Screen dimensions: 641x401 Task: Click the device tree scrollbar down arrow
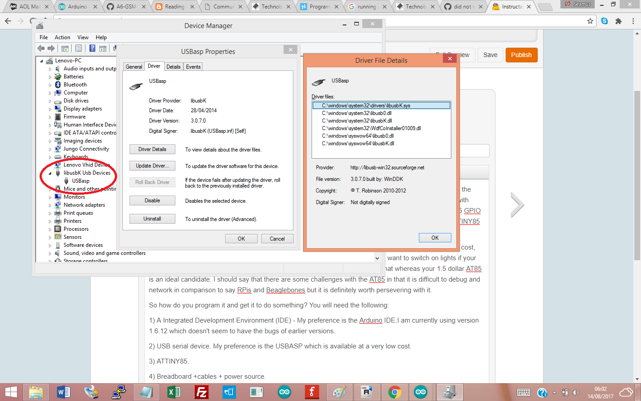(377, 258)
